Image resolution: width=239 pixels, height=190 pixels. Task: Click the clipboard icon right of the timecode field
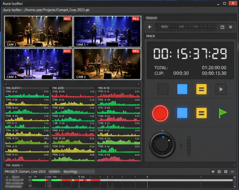(x=222, y=27)
